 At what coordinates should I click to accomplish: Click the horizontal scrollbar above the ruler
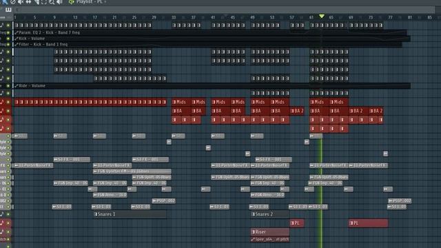click(x=228, y=10)
